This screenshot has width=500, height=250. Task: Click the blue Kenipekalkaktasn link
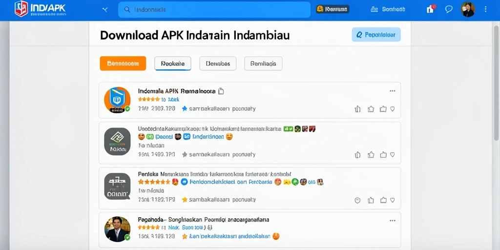(230, 237)
